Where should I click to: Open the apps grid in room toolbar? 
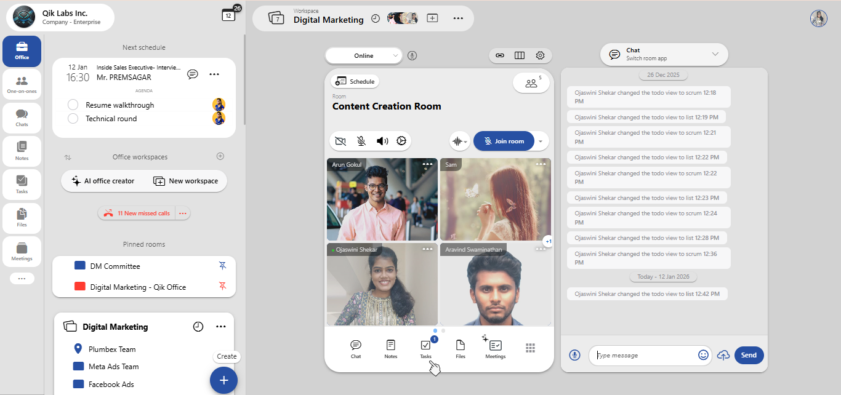point(530,348)
